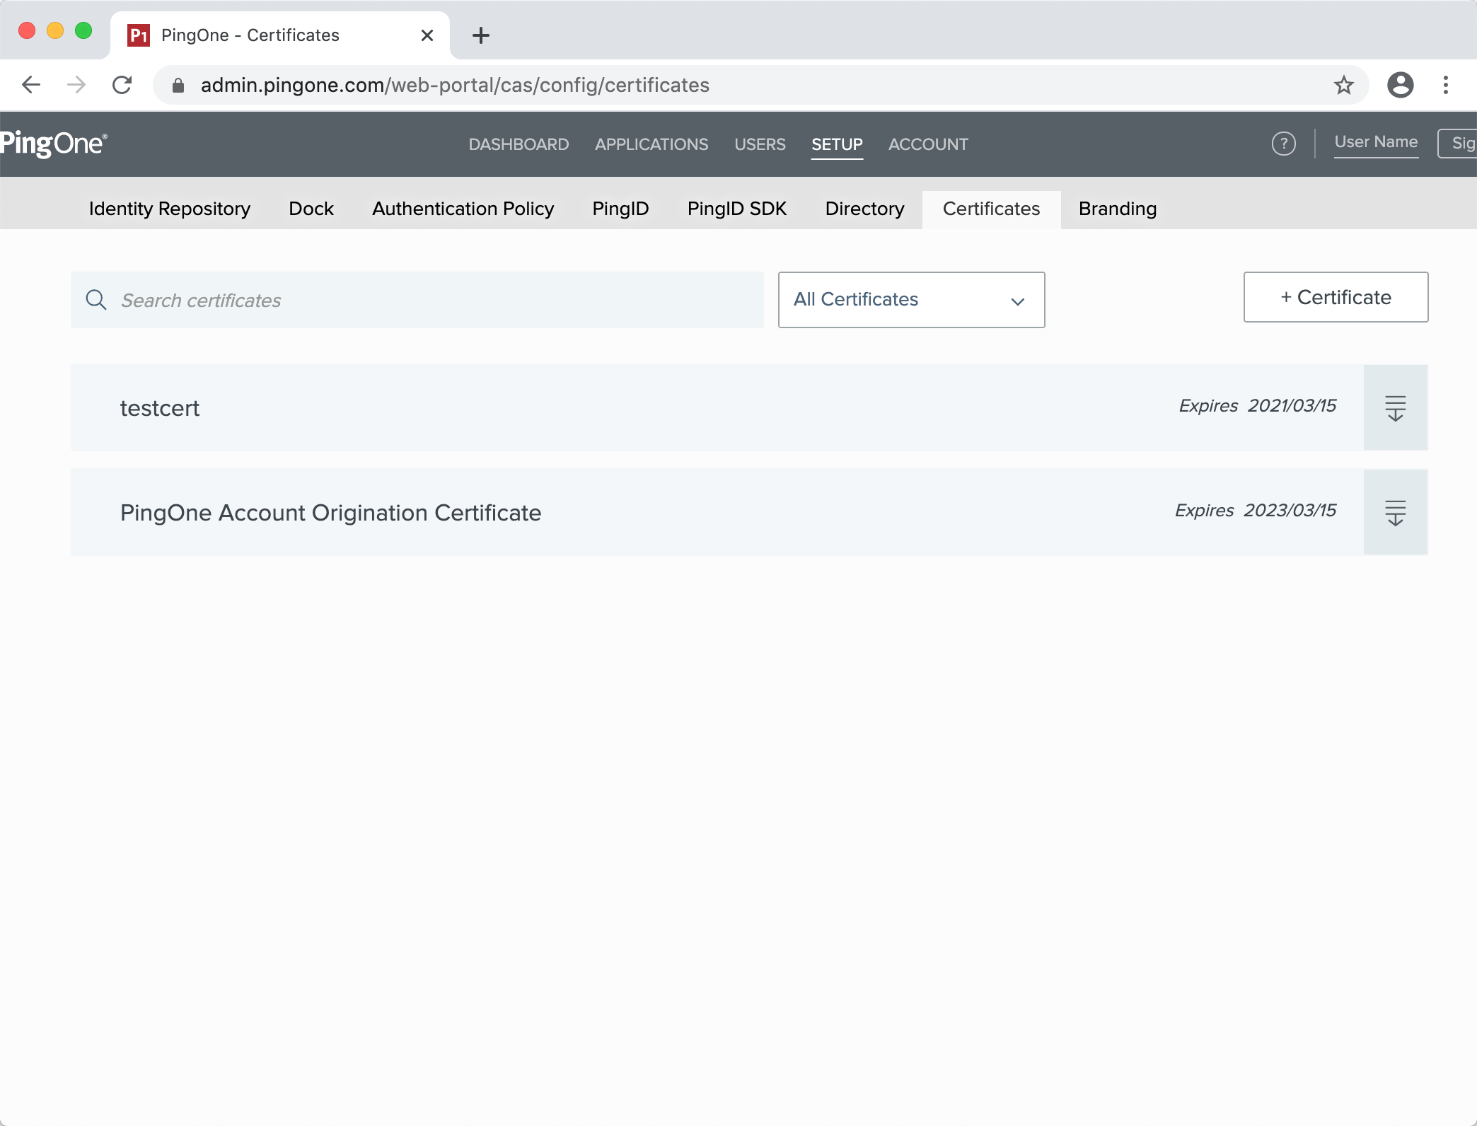Click the download icon for PingOne Account Origination Certificate

tap(1395, 512)
